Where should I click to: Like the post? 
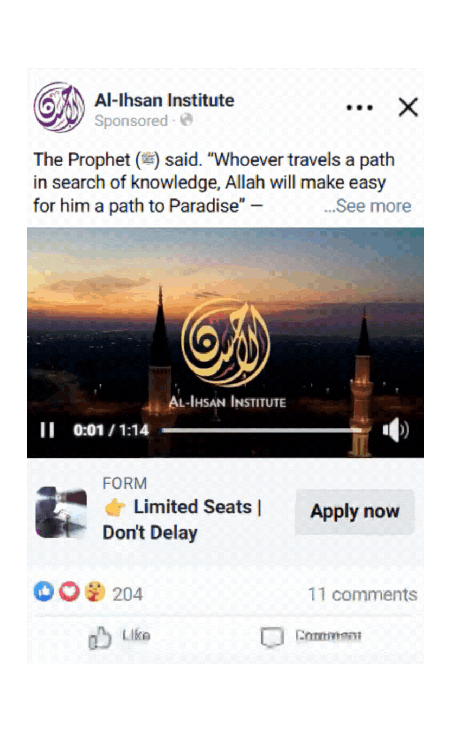(x=120, y=637)
